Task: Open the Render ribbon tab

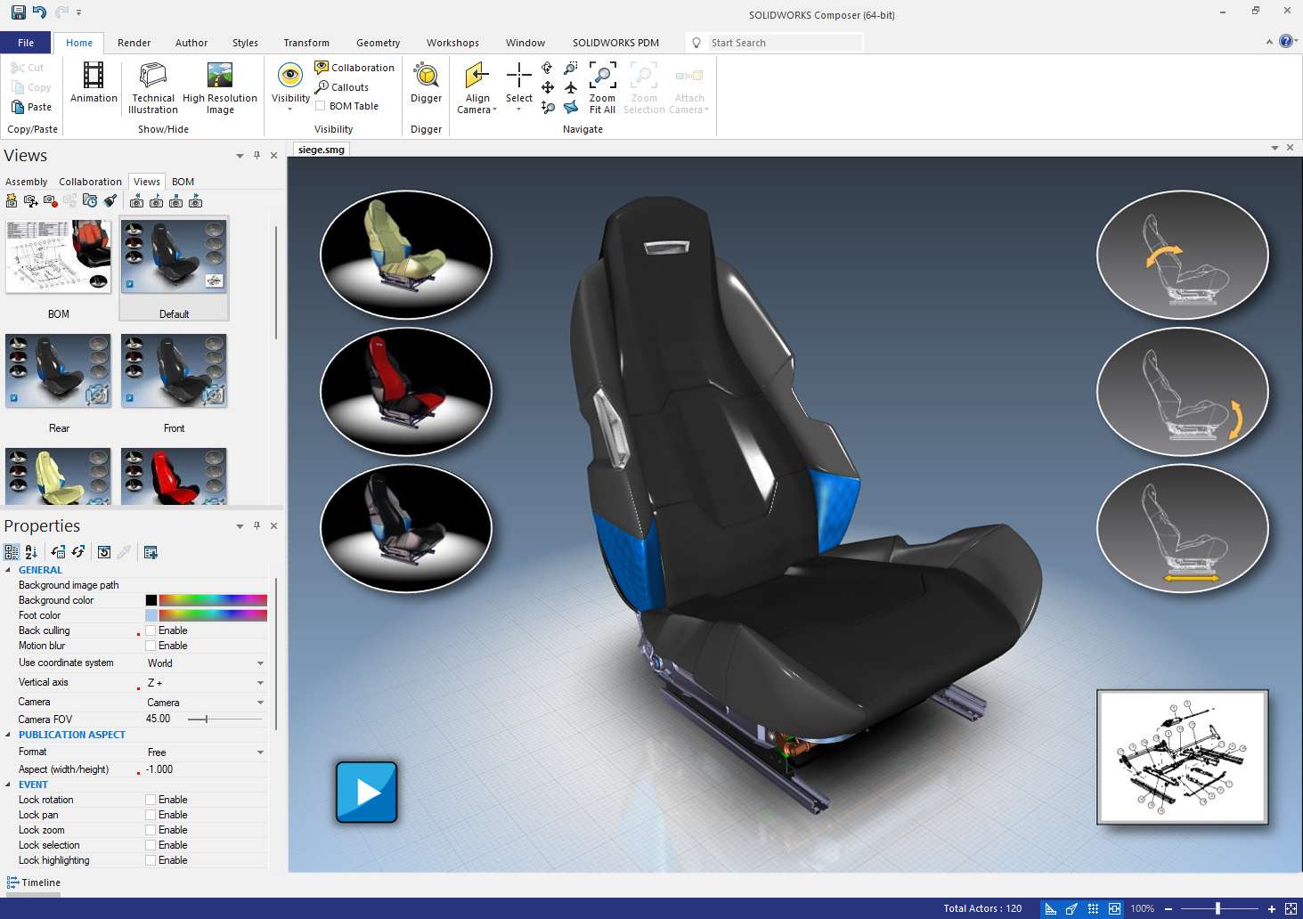Action: click(x=134, y=43)
